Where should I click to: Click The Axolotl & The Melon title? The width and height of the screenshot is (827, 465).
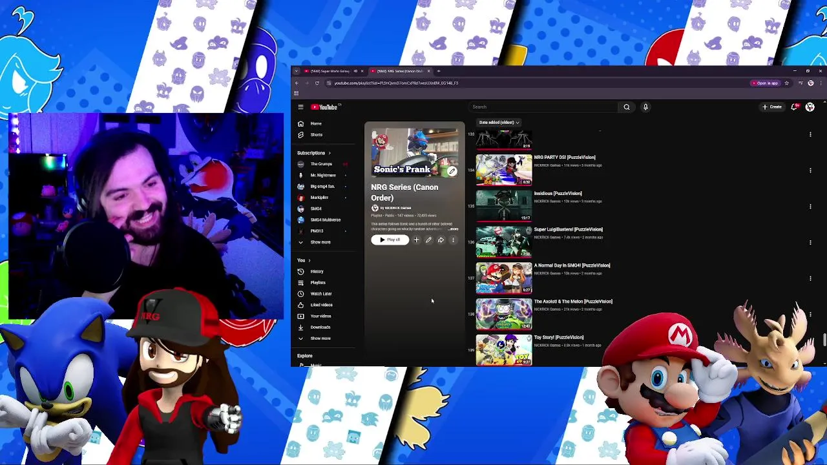pyautogui.click(x=573, y=302)
